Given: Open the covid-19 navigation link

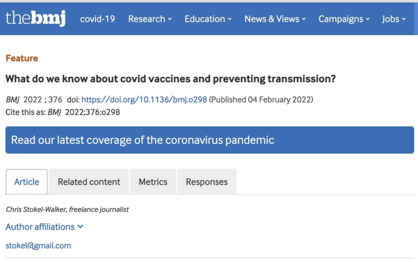Looking at the screenshot, I should (x=98, y=19).
